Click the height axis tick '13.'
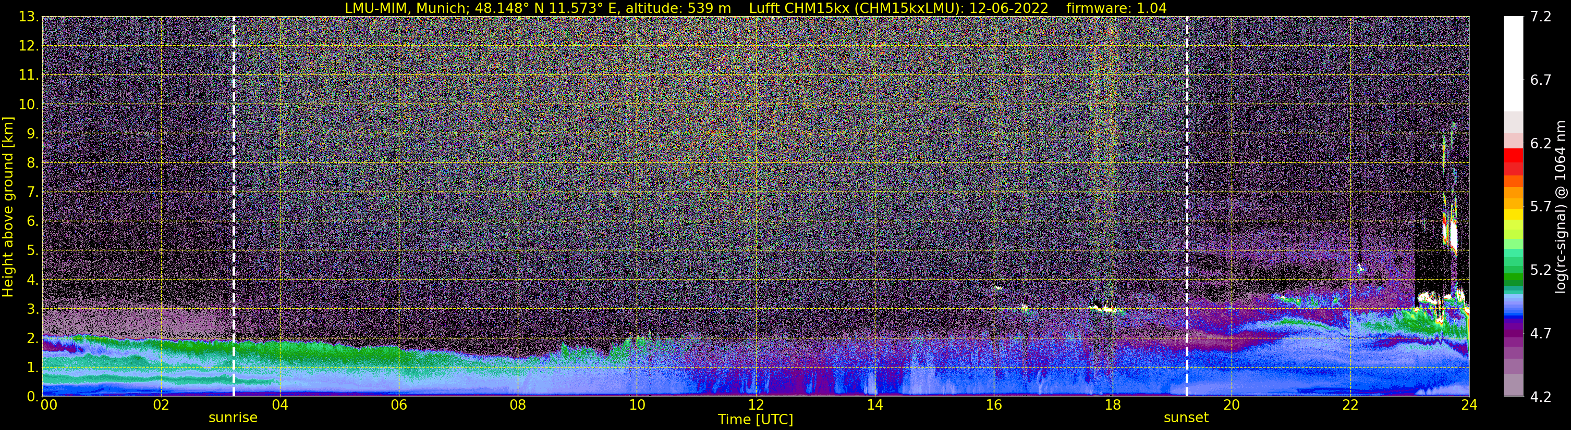The width and height of the screenshot is (1571, 430). pyautogui.click(x=28, y=17)
